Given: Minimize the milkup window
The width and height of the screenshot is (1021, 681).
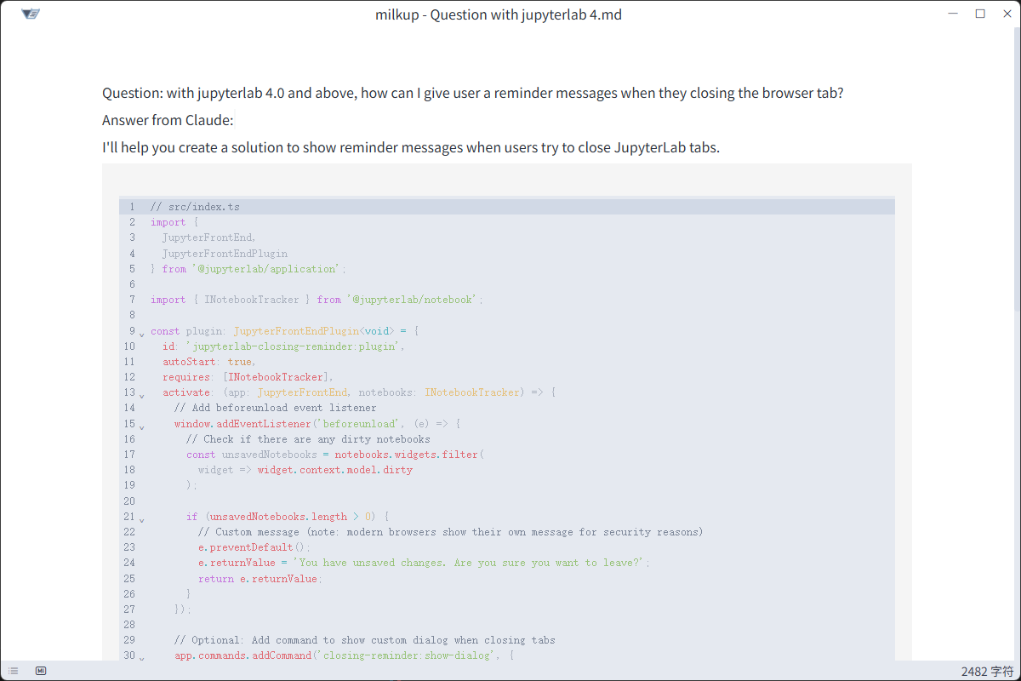Looking at the screenshot, I should [954, 14].
